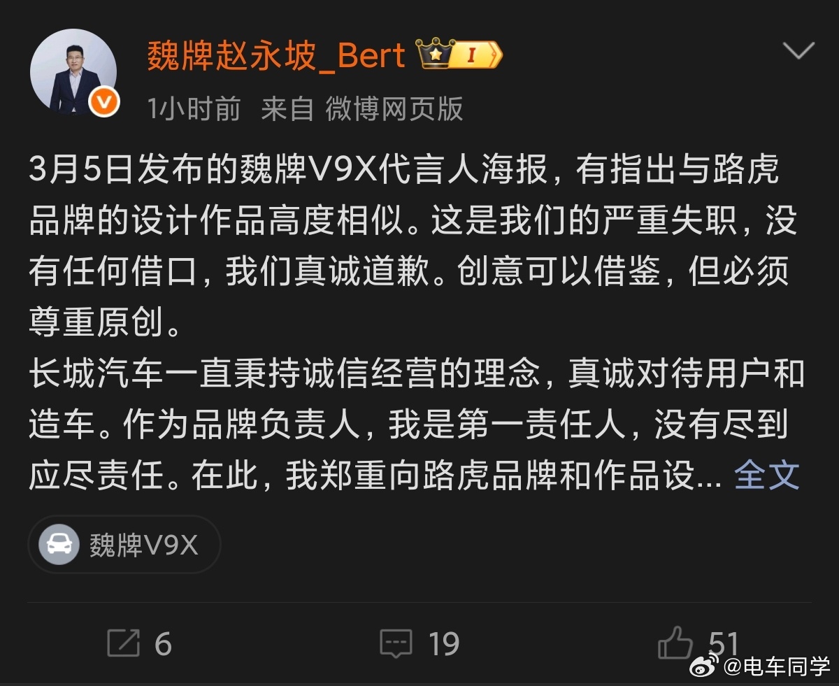Expand the post options chevron menu
The image size is (839, 686).
(798, 51)
